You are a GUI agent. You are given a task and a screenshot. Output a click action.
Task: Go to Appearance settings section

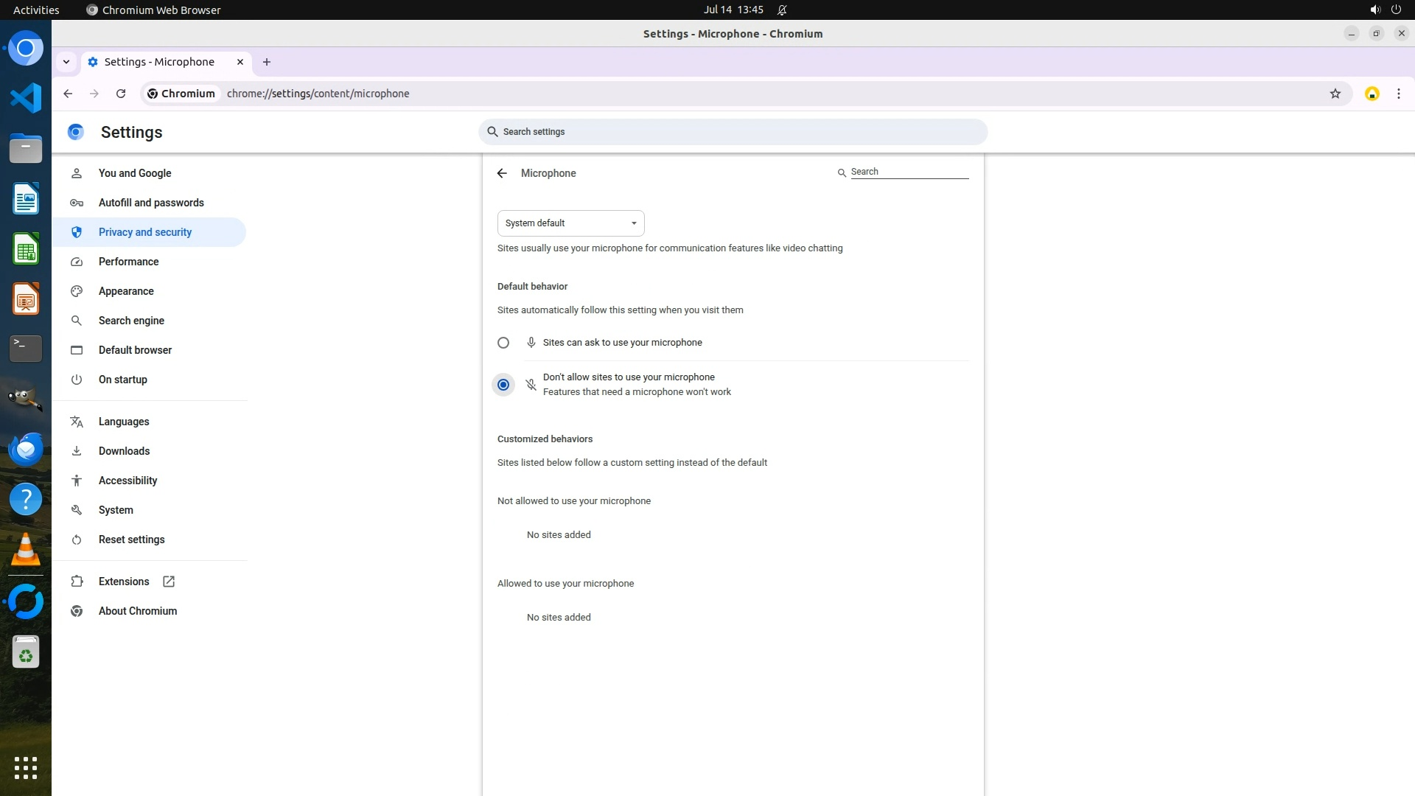126,291
